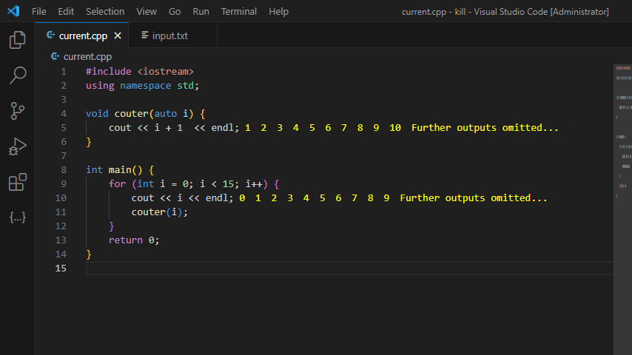Click the 'auto' keyword on line 4
This screenshot has height=355, width=632.
pos(166,114)
